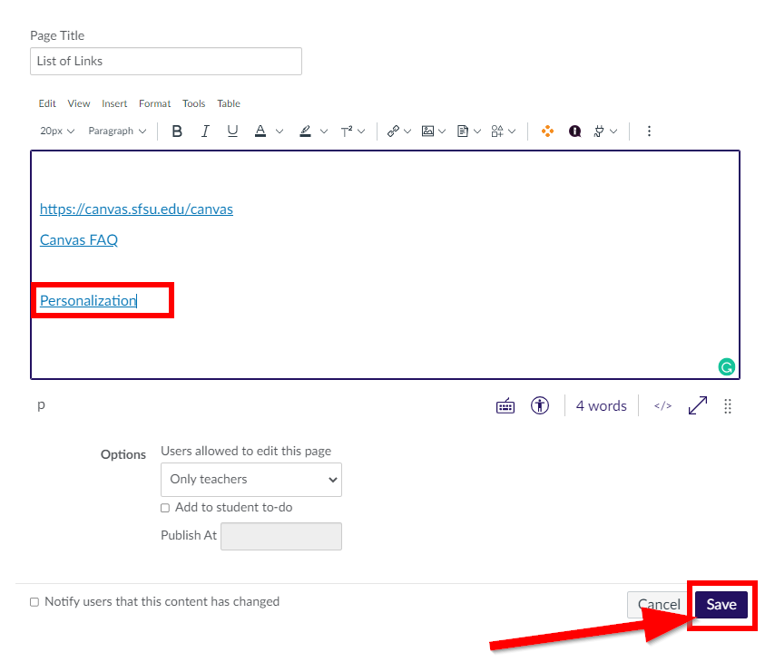765x662 pixels.
Task: Click the Save button
Action: click(721, 605)
